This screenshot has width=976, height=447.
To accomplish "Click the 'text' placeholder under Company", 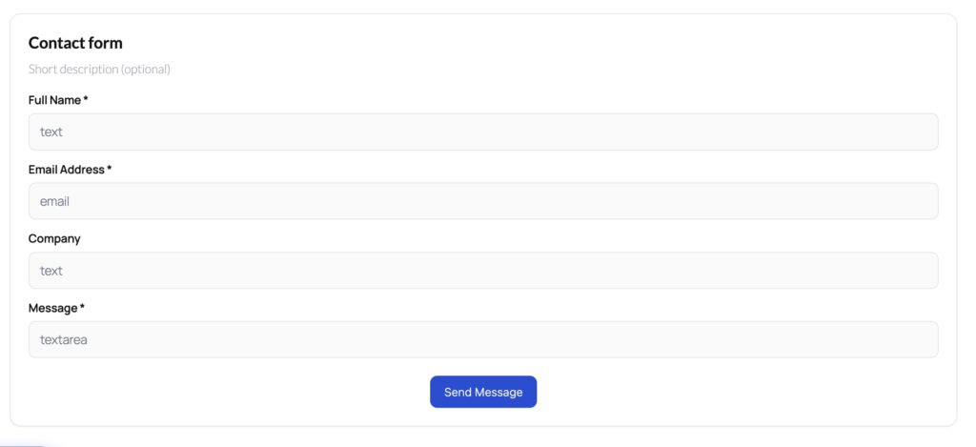I will [x=51, y=271].
